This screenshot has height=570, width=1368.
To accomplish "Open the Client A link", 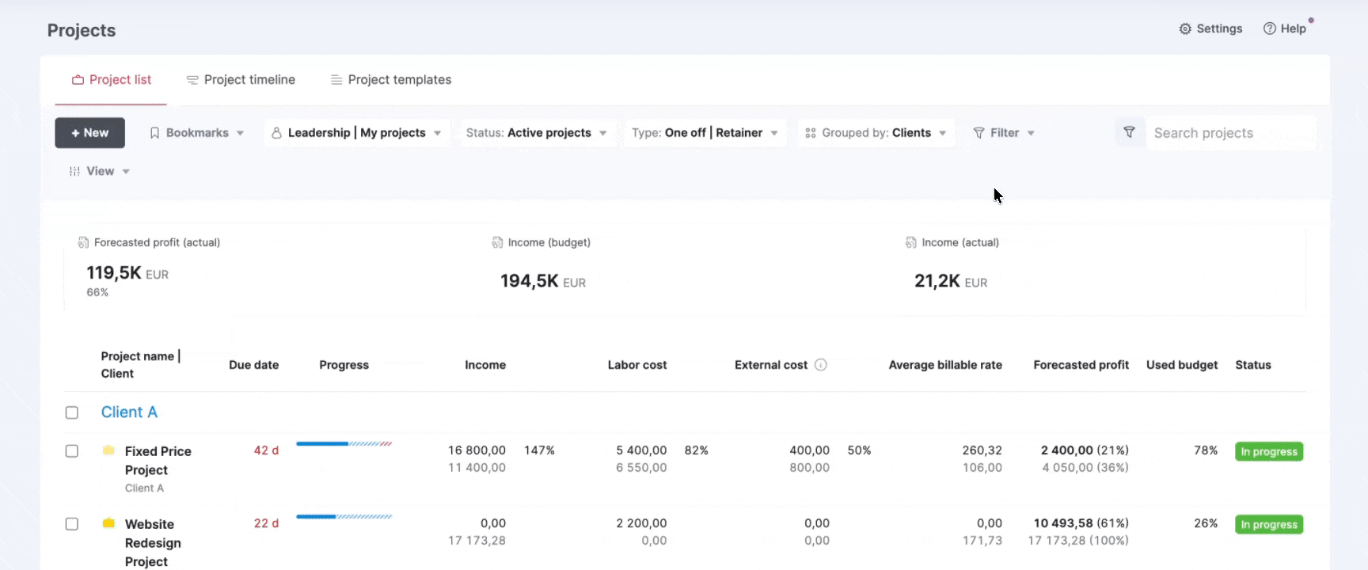I will 129,412.
